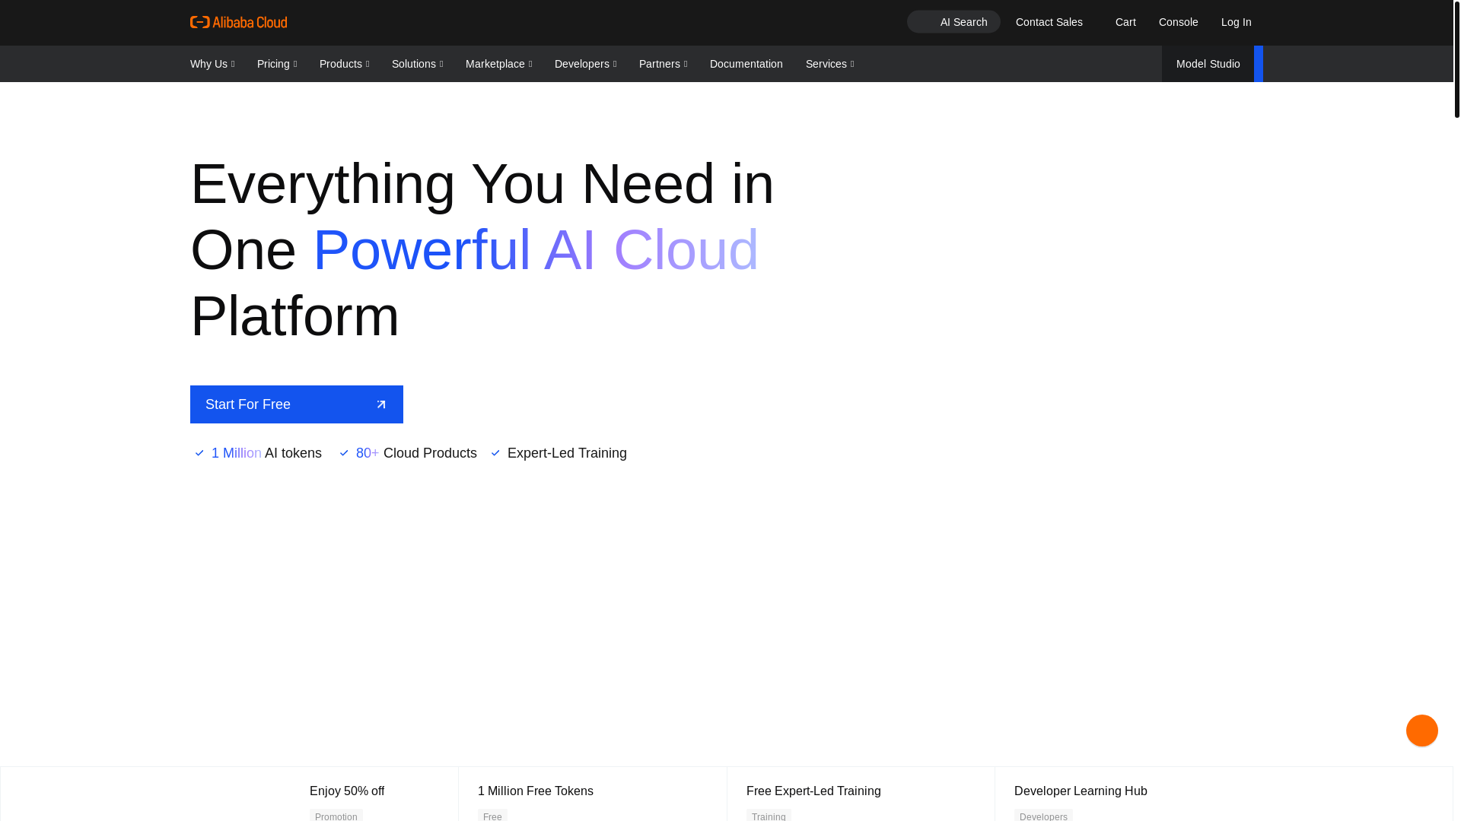Open the 1 Million Free Tokens card
The height and width of the screenshot is (821, 1461).
pos(593,794)
